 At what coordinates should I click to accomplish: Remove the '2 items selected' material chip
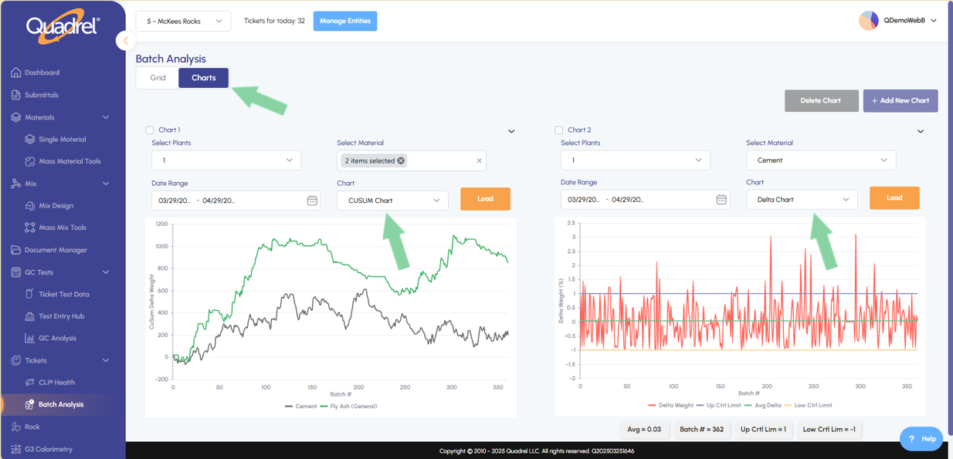[401, 160]
